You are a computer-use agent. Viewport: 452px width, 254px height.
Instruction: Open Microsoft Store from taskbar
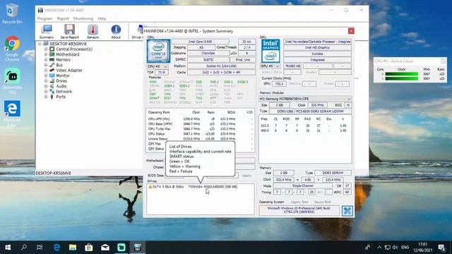point(89,248)
